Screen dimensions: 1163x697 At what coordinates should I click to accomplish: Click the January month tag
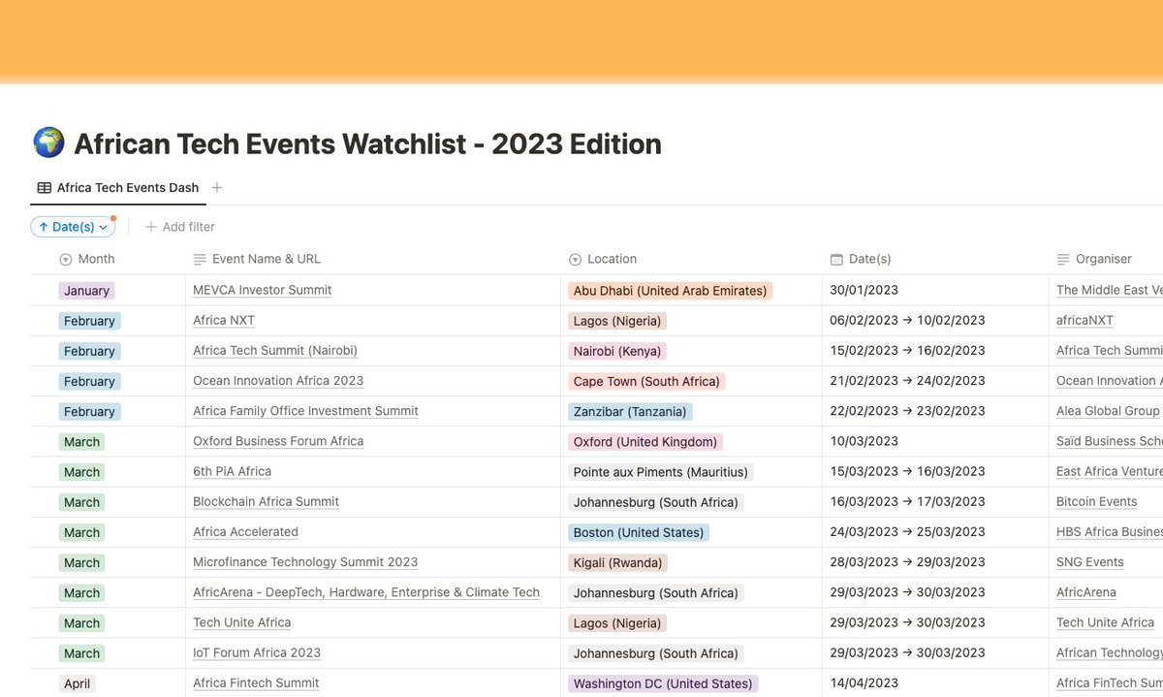click(86, 291)
